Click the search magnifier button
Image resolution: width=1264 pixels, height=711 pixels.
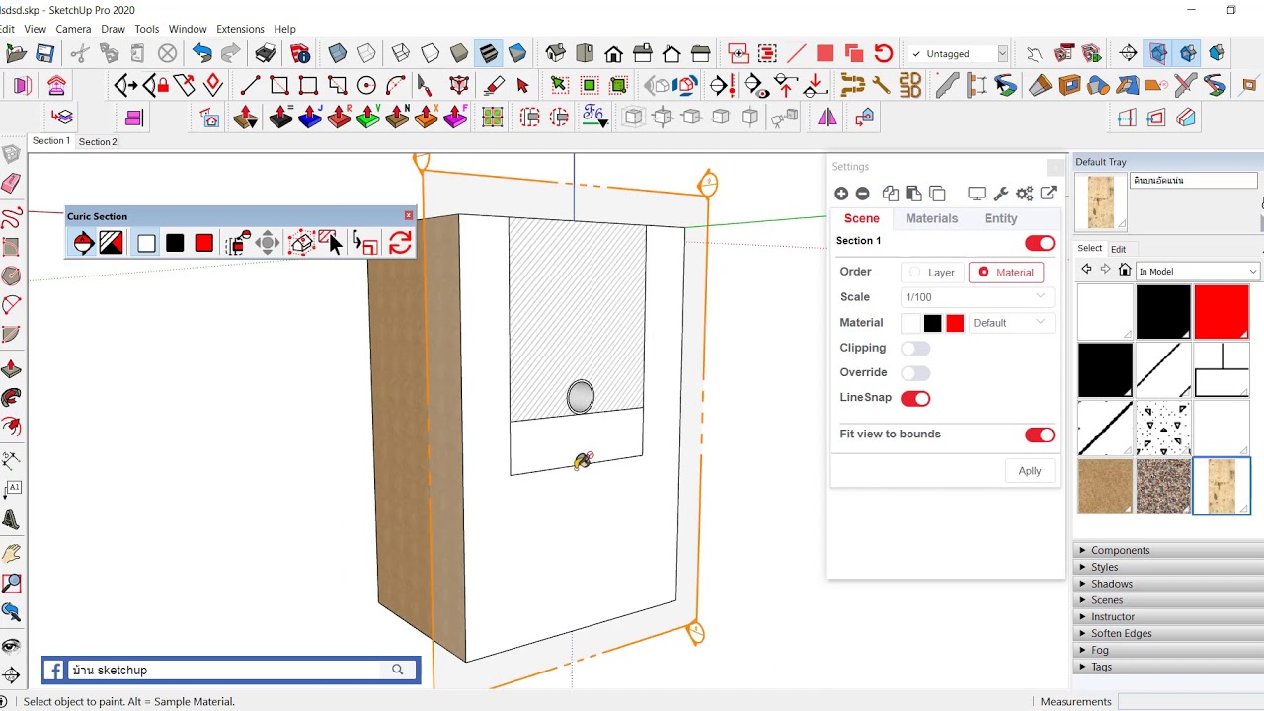pos(397,670)
